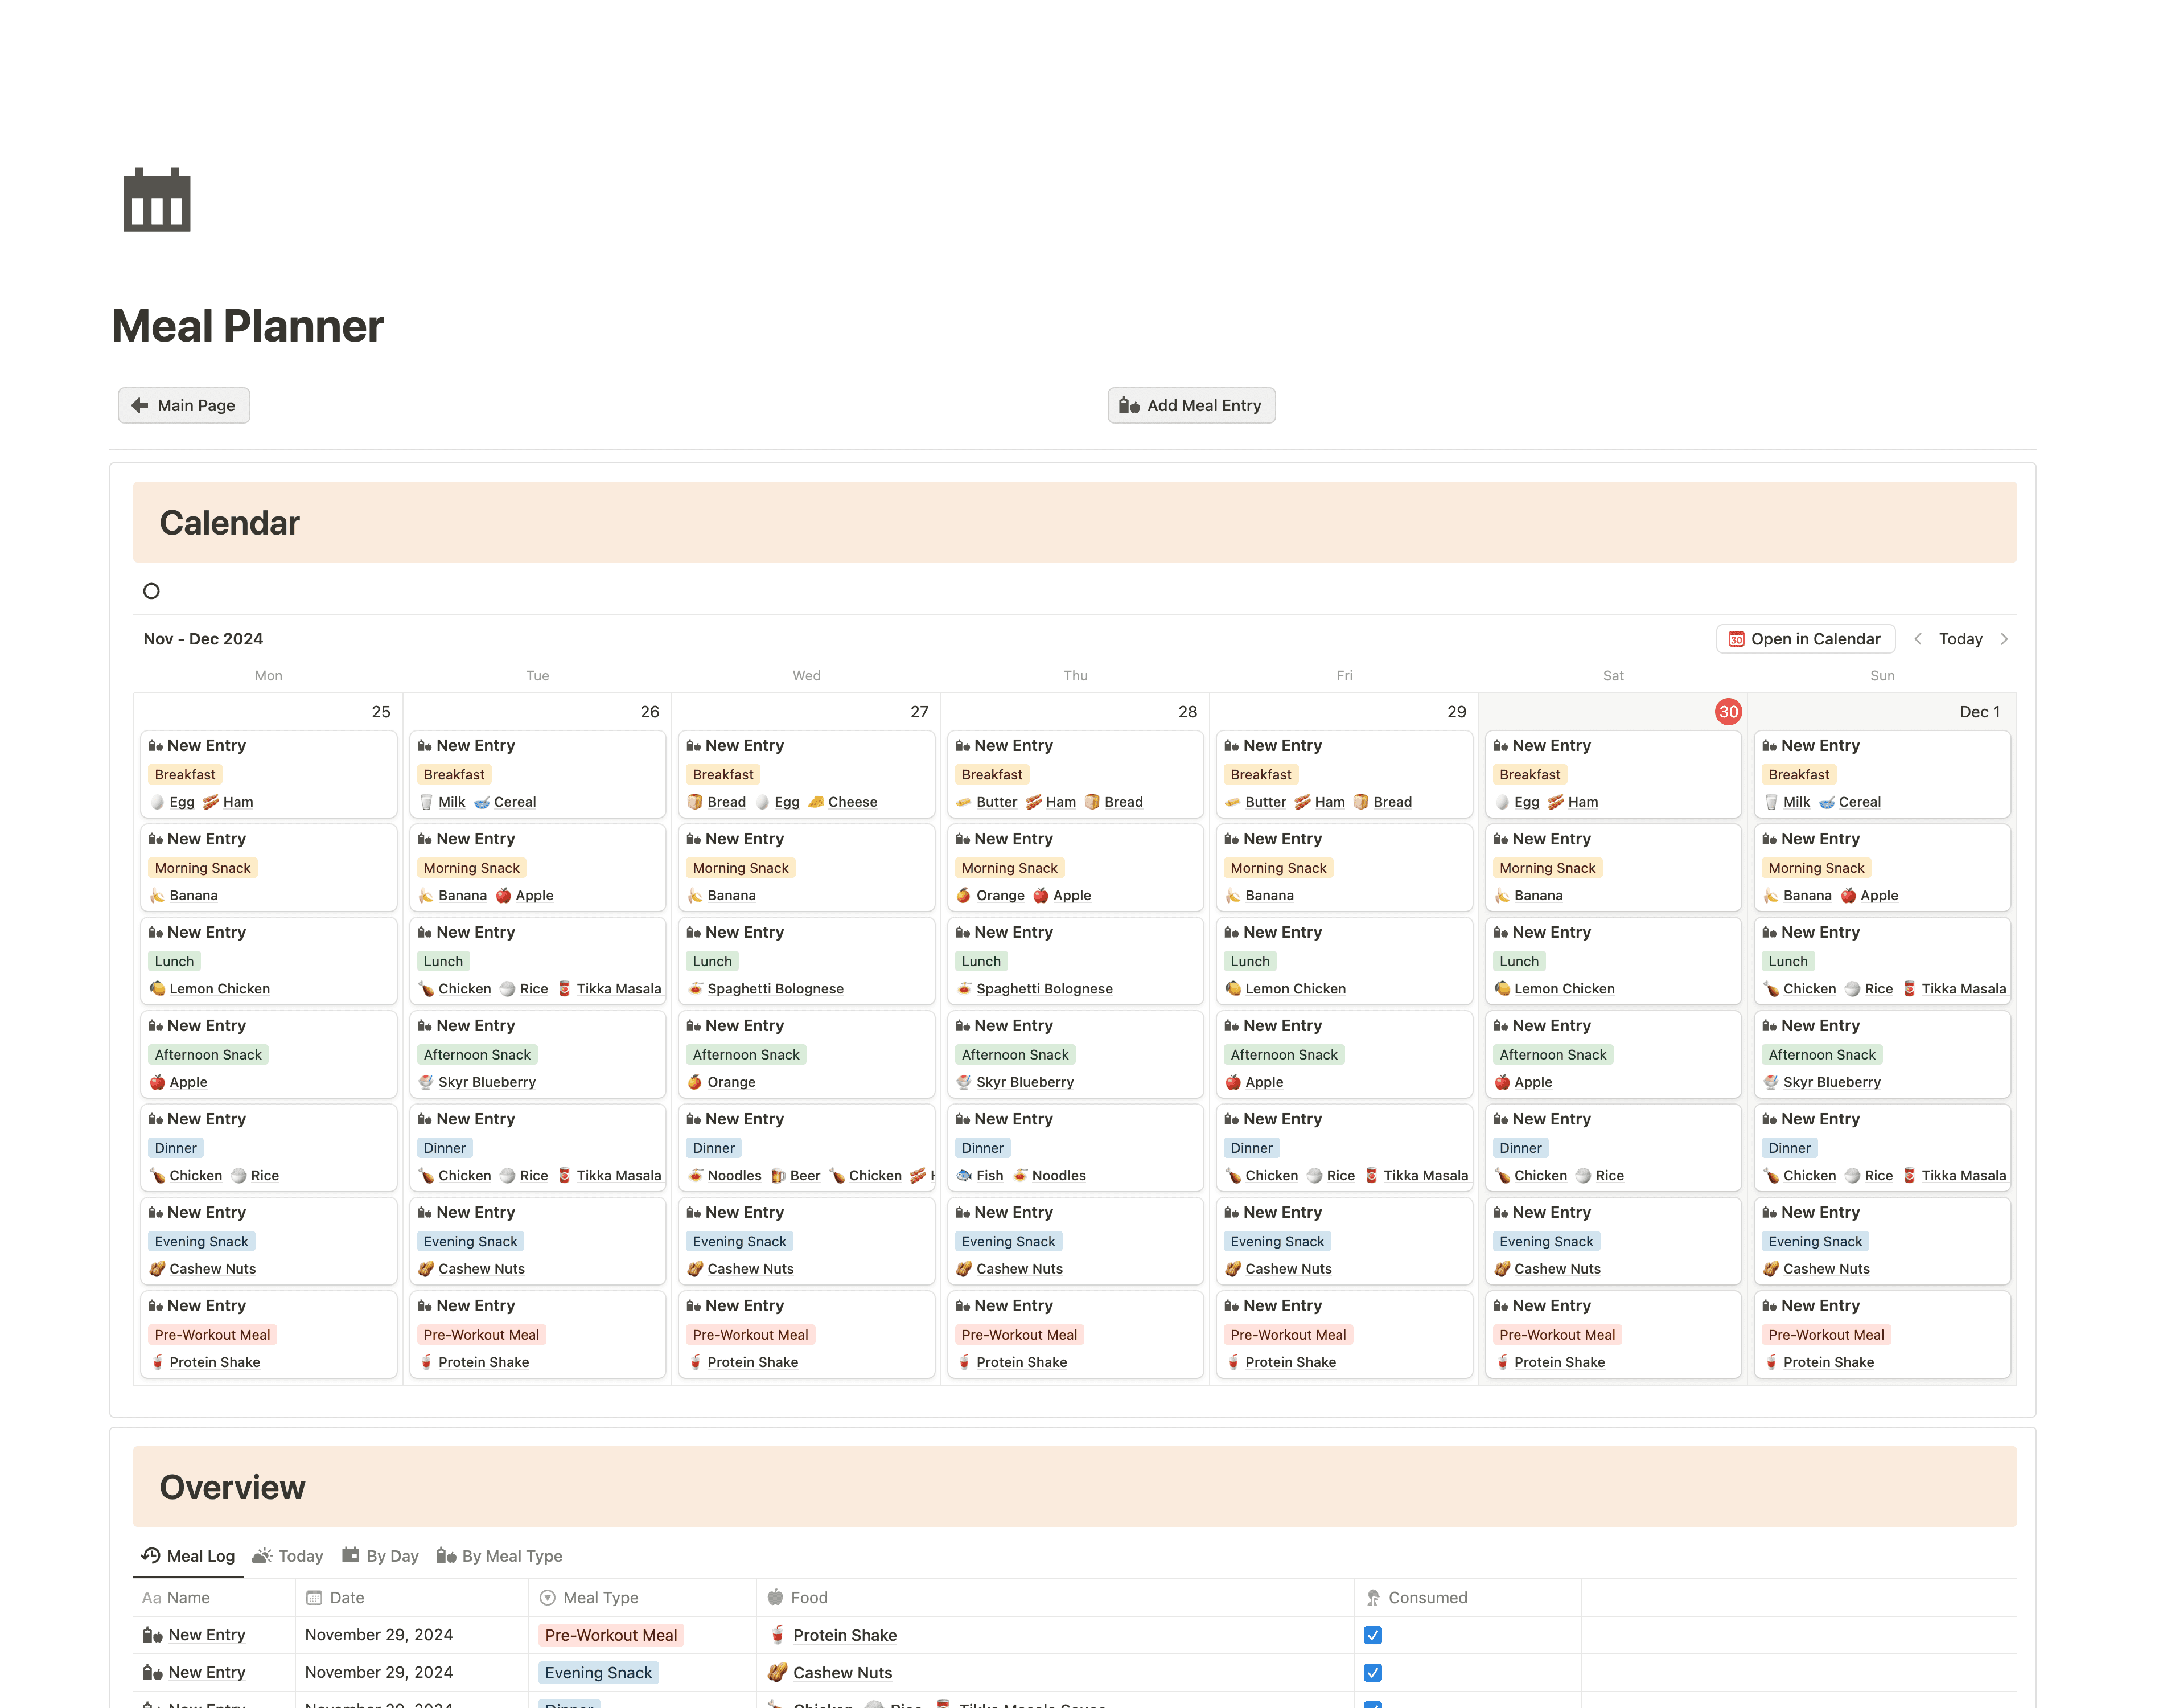This screenshot has width=2163, height=1708.
Task: Uncheck Consumed for the Protein Shake row
Action: point(1374,1634)
